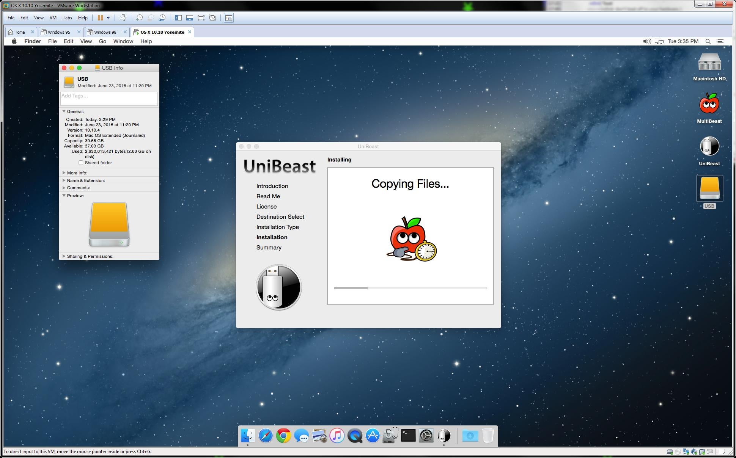The height and width of the screenshot is (458, 736).
Task: Toggle the thumbnail bar view icon
Action: coord(190,18)
